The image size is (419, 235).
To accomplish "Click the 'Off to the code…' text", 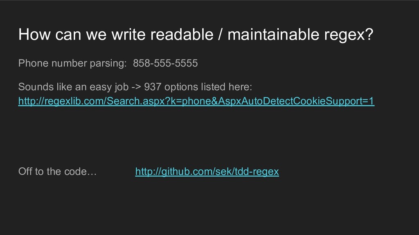I will [58, 172].
